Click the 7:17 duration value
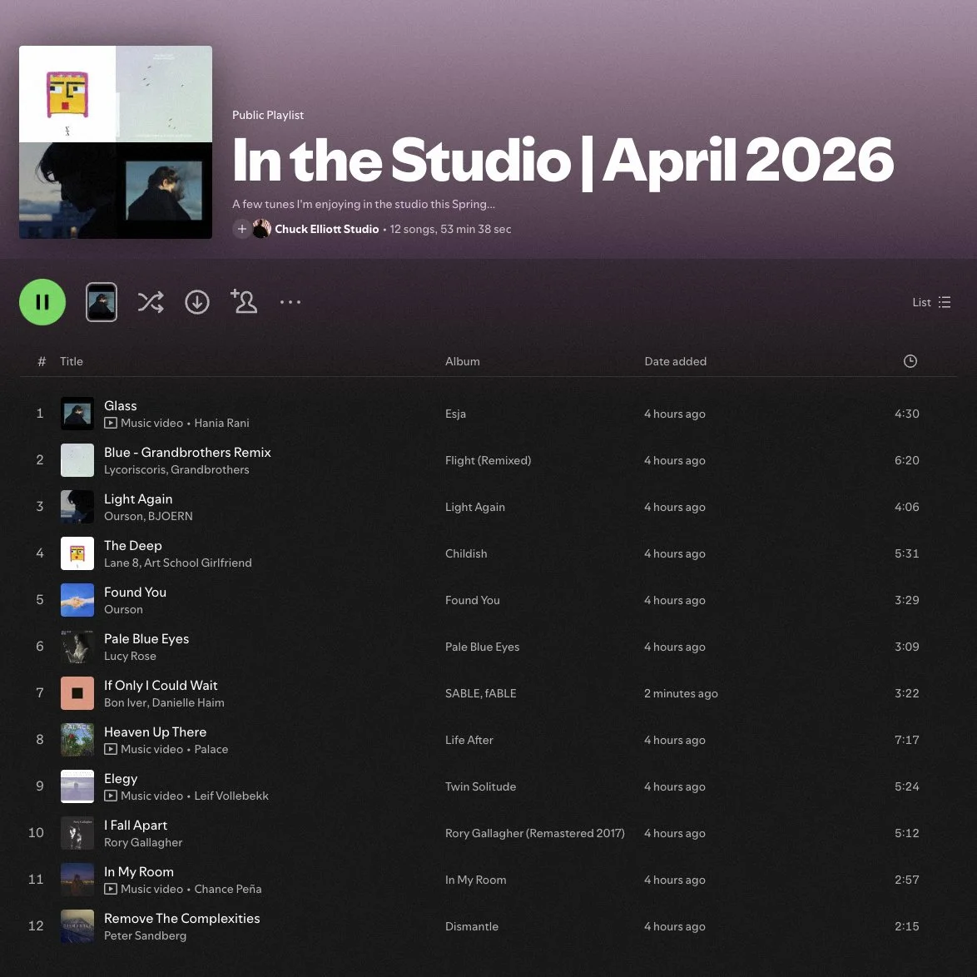The width and height of the screenshot is (977, 977). 906,740
